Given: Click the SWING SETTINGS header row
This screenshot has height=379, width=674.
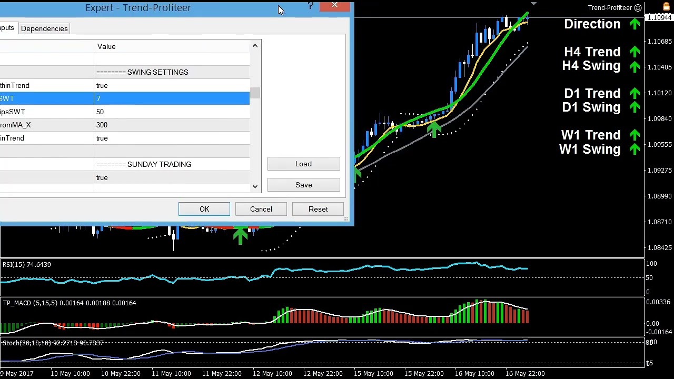Looking at the screenshot, I should (x=125, y=72).
